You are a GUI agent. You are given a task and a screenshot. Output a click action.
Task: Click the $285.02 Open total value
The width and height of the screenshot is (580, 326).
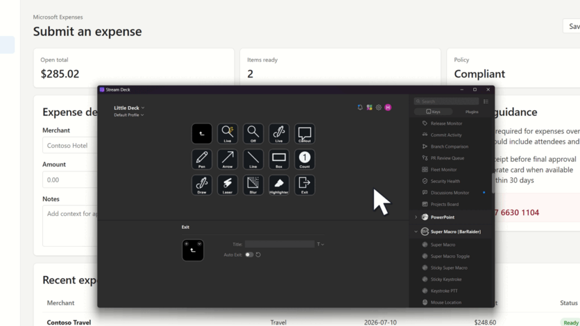tap(60, 74)
